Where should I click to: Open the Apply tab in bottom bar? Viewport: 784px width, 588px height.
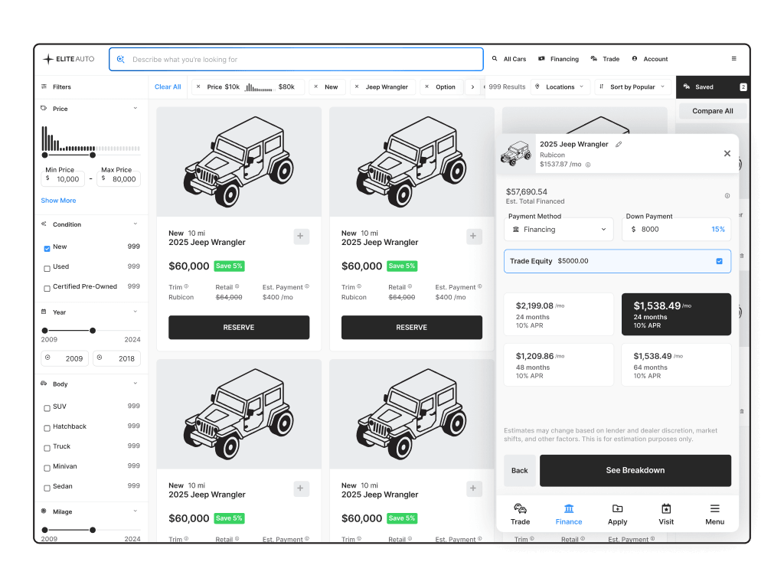(x=617, y=514)
